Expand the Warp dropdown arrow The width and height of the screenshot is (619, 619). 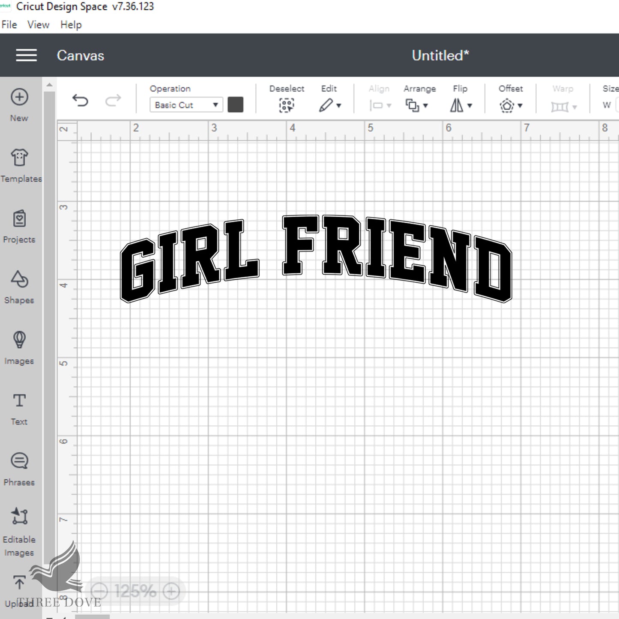click(574, 107)
